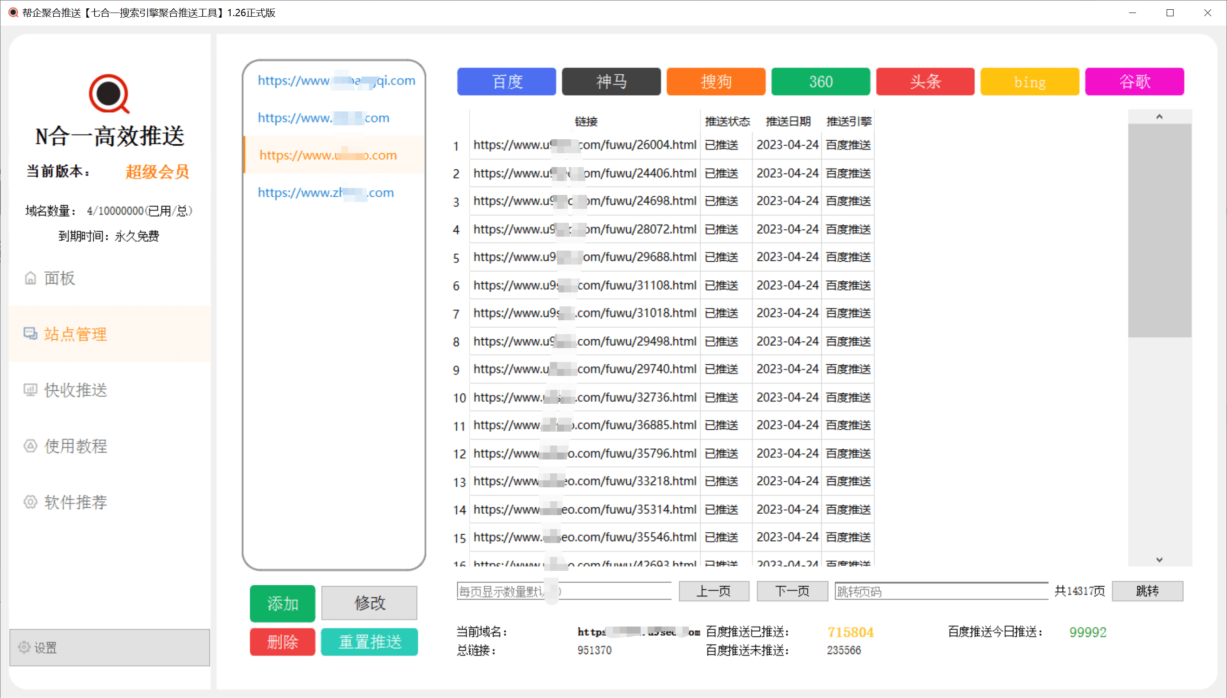This screenshot has height=698, width=1227.
Task: Switch to the 百度 engine tab
Action: tap(506, 82)
